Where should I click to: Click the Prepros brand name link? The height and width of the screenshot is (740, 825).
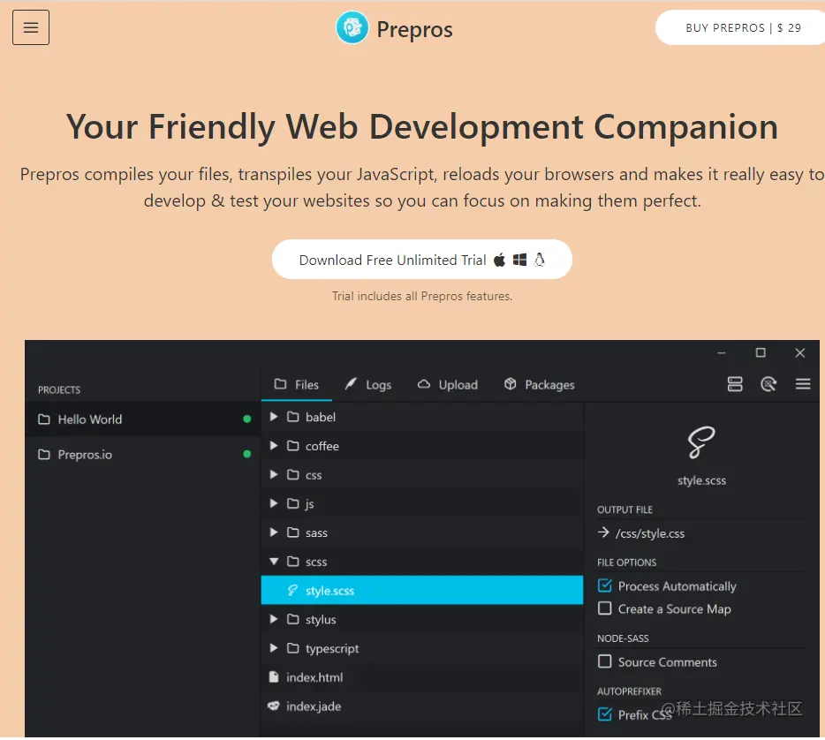414,29
